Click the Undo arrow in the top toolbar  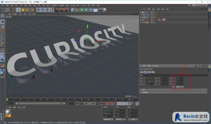pos(4,10)
